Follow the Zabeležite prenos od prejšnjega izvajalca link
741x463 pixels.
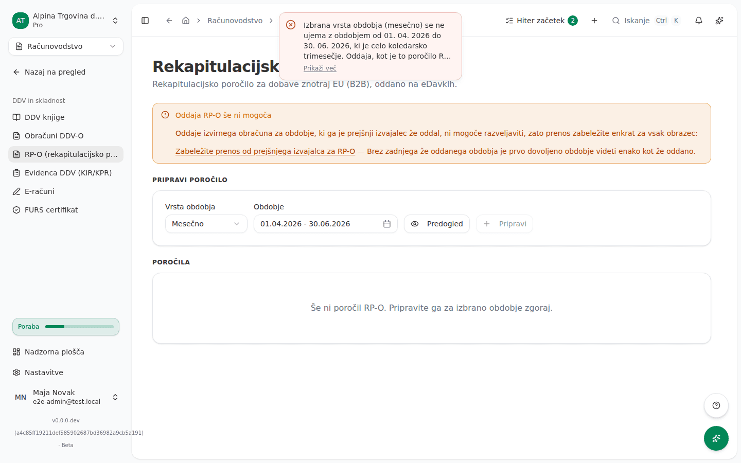click(x=265, y=151)
